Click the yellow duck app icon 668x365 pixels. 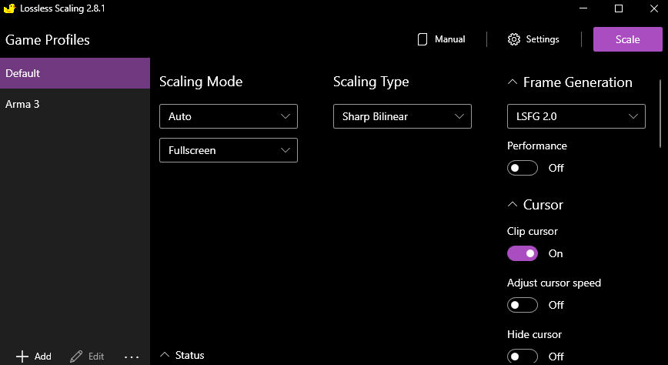(9, 8)
